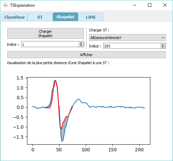Open the AllGestureWiimoteY dataset dropdown
This screenshot has height=161, width=173.
pyautogui.click(x=128, y=37)
